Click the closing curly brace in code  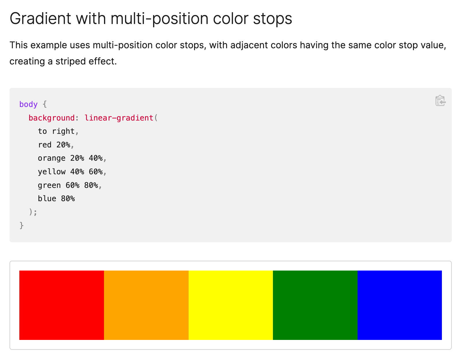[x=21, y=225]
